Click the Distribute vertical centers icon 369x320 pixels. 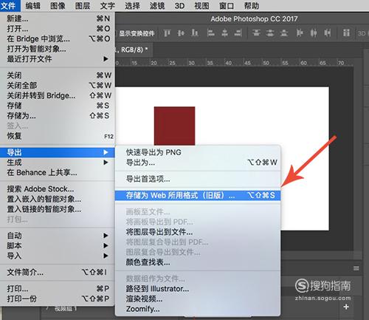(270, 33)
